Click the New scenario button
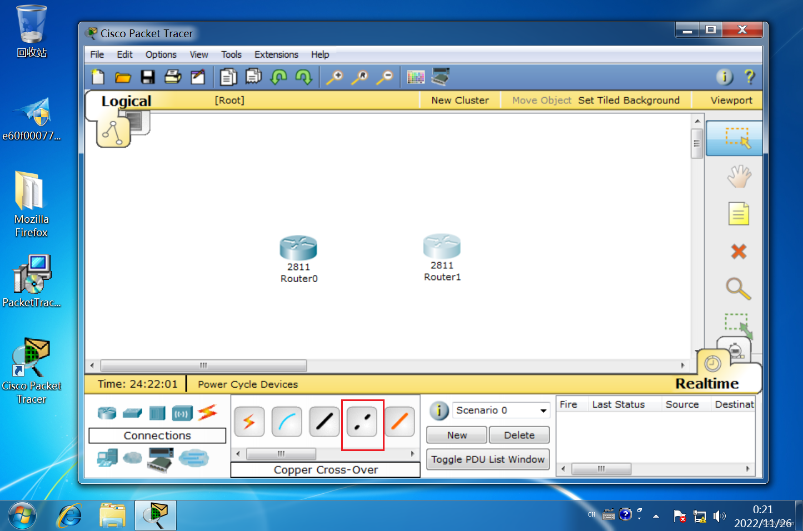 (x=457, y=435)
